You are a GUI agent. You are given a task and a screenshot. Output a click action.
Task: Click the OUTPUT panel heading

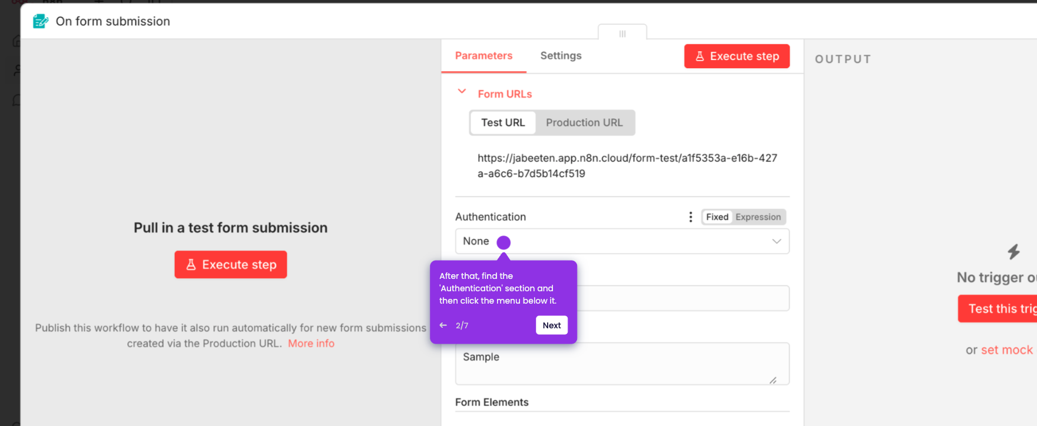point(843,59)
